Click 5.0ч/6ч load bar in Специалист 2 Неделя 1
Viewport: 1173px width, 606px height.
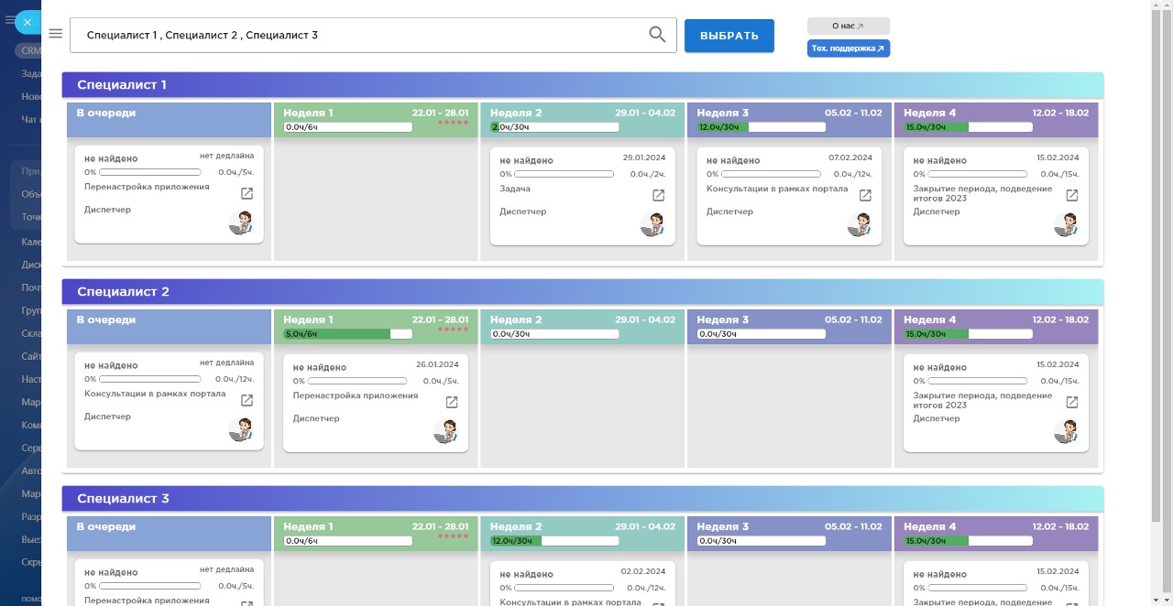[x=348, y=334]
